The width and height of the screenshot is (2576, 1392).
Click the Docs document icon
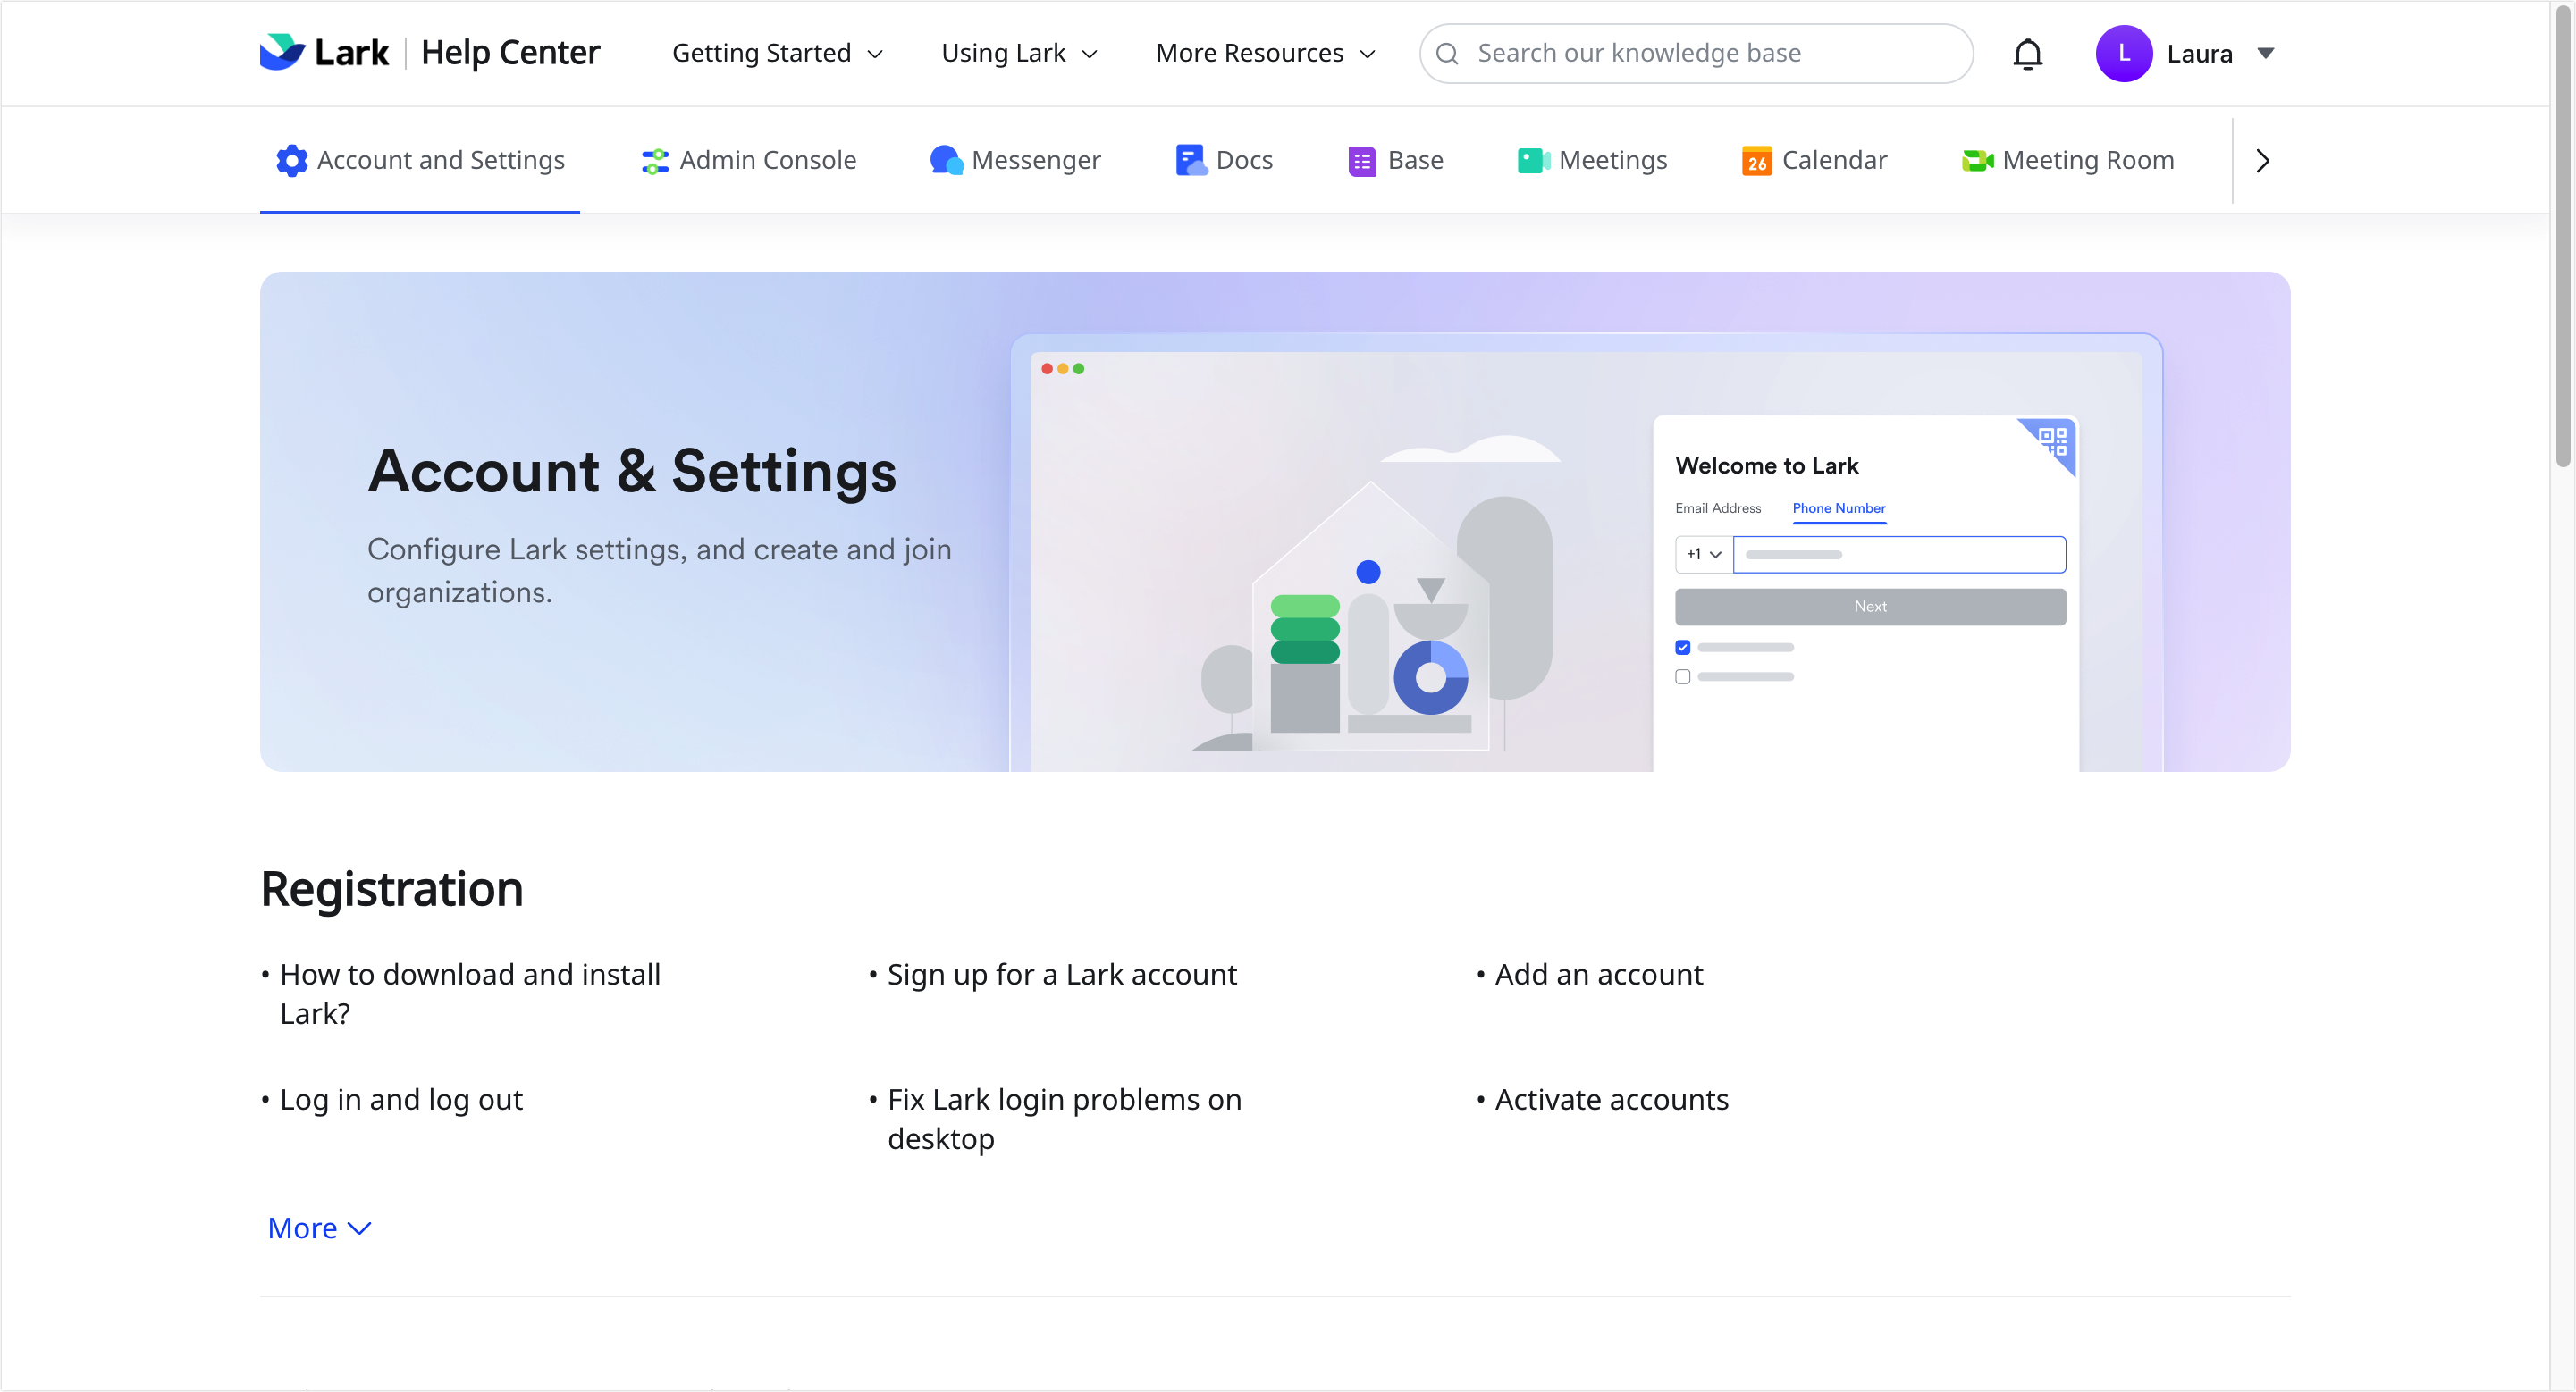(x=1190, y=160)
